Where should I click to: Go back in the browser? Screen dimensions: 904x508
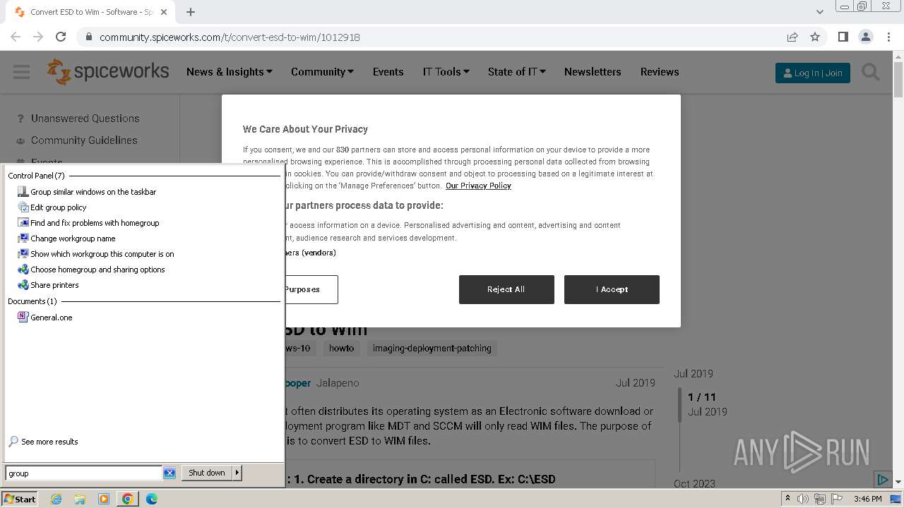point(16,37)
